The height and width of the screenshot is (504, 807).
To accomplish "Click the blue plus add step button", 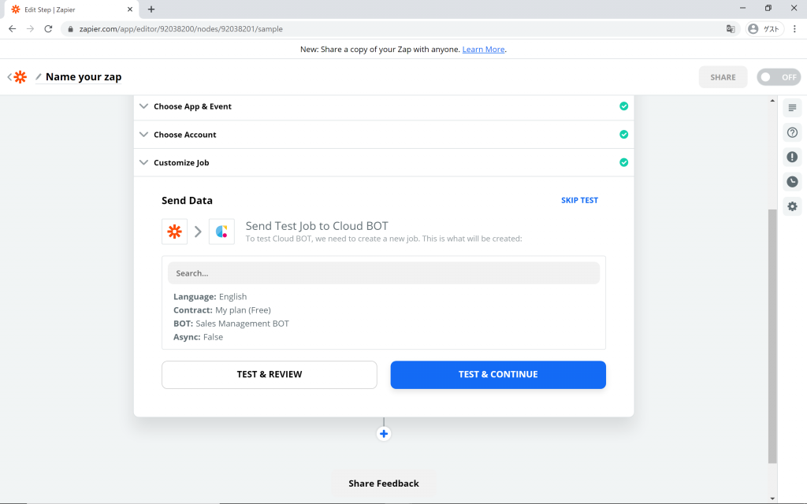I will click(384, 434).
